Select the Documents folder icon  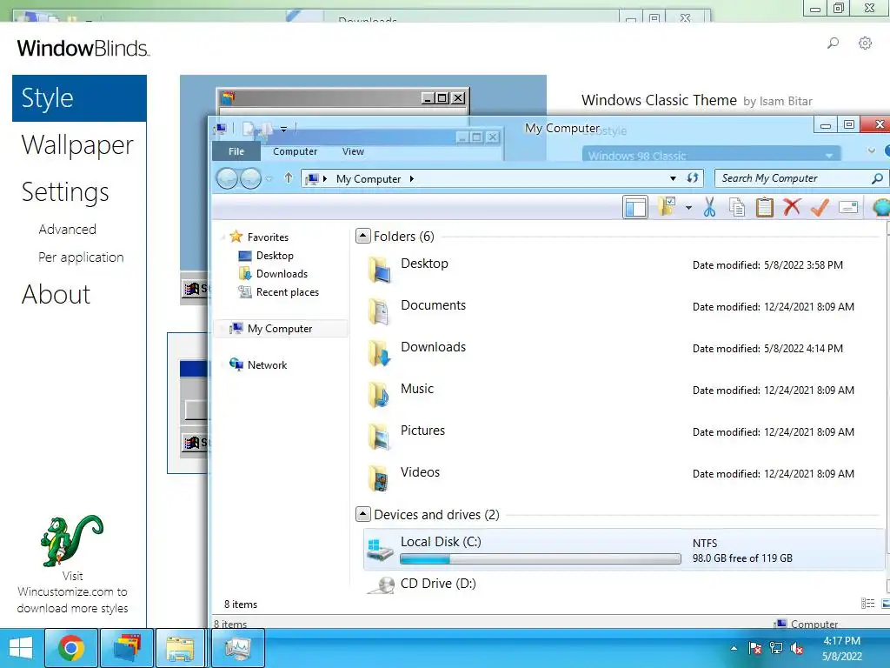click(380, 311)
